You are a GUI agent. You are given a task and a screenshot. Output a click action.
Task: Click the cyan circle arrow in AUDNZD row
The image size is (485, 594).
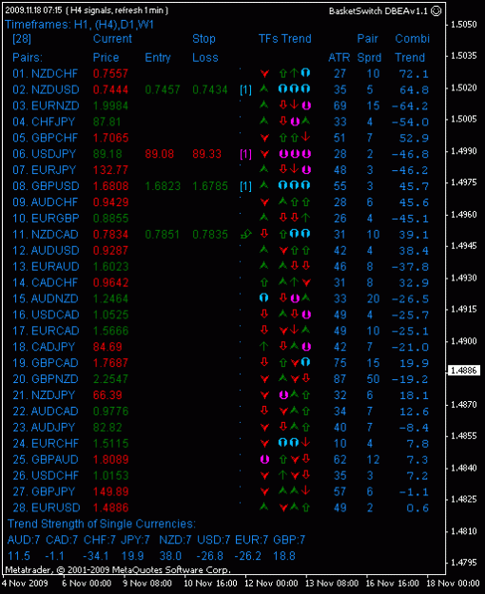[263, 298]
